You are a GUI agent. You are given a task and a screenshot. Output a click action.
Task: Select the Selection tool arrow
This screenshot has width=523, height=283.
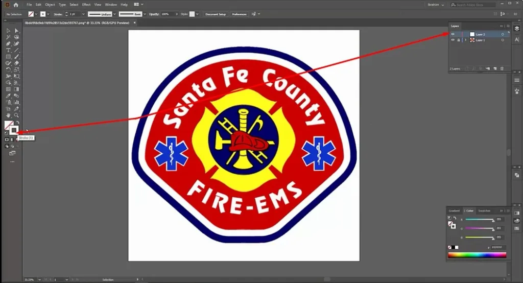click(8, 31)
